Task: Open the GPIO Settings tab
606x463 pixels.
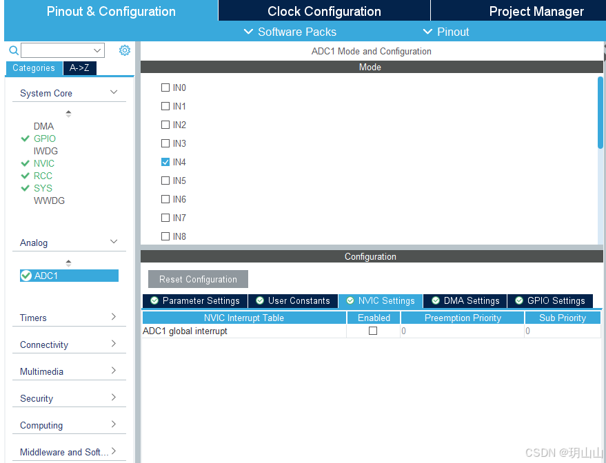Action: (550, 301)
